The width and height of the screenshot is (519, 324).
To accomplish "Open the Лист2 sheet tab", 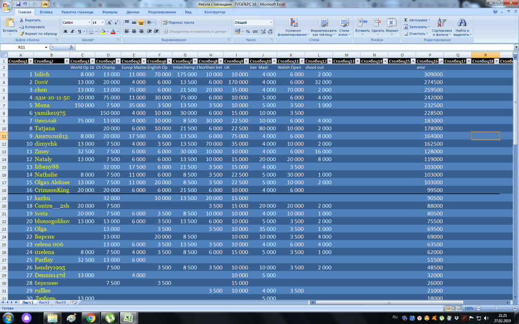I will tap(44, 302).
